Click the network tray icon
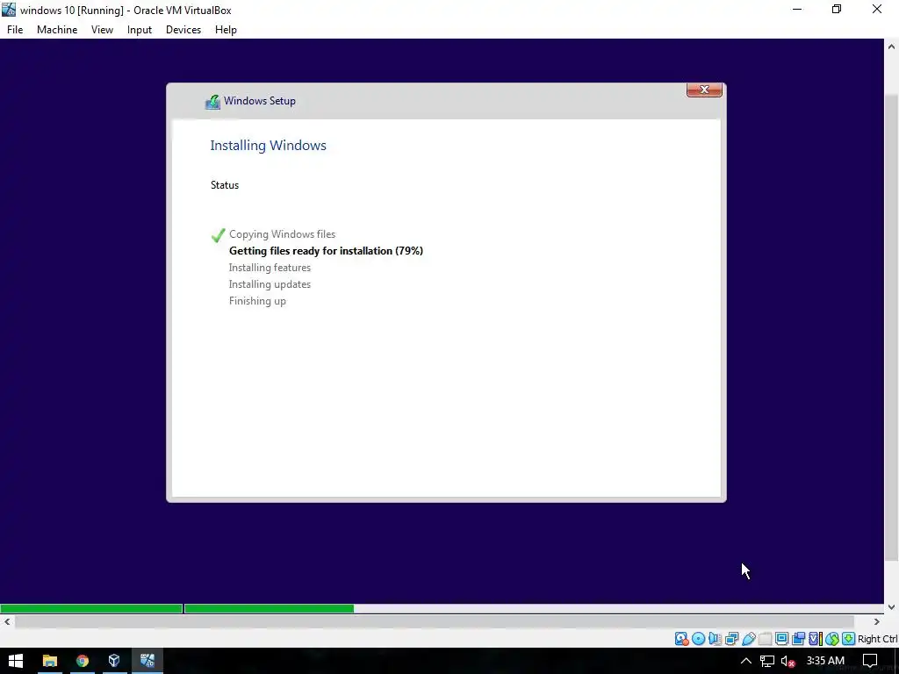This screenshot has height=674, width=899. (767, 661)
